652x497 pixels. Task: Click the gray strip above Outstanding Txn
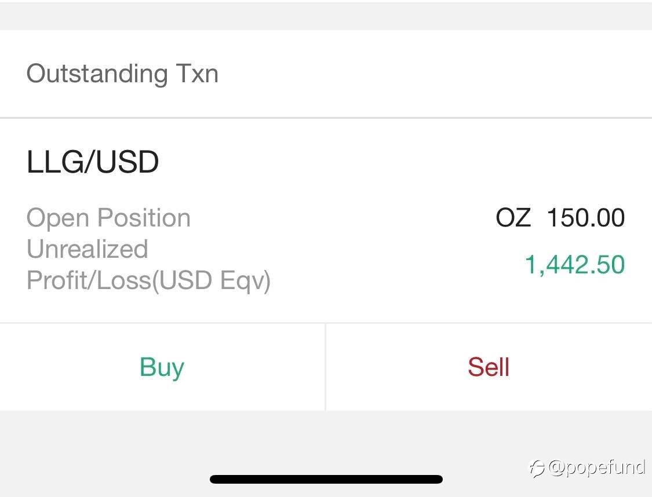point(326,16)
